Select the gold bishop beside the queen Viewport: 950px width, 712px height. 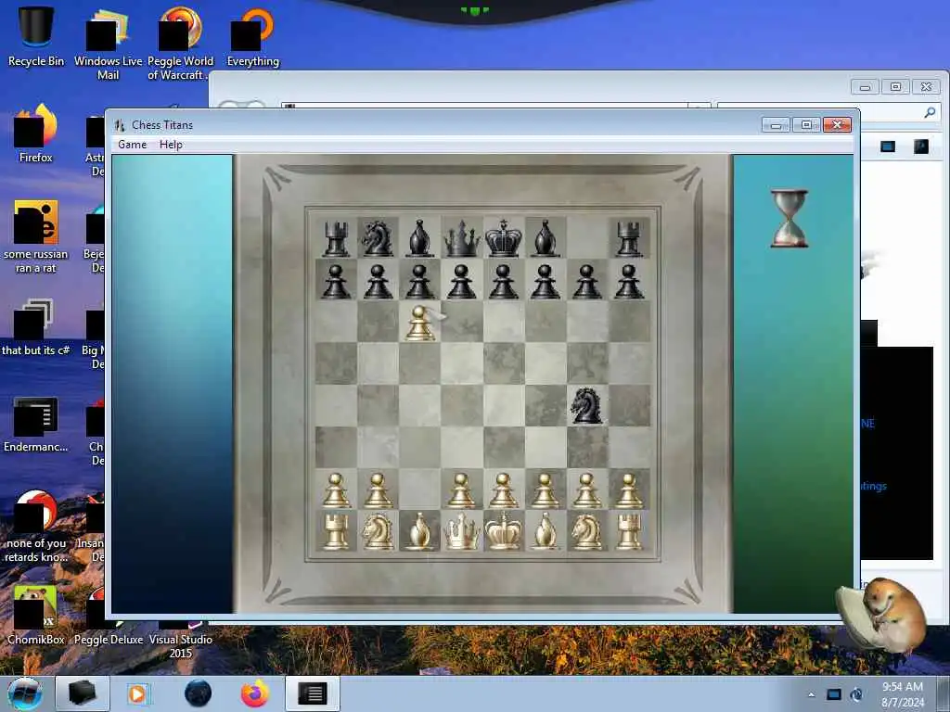click(x=419, y=531)
